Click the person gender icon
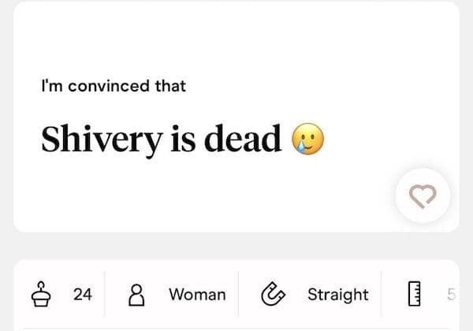Viewport: 473px width, 331px height. [136, 295]
